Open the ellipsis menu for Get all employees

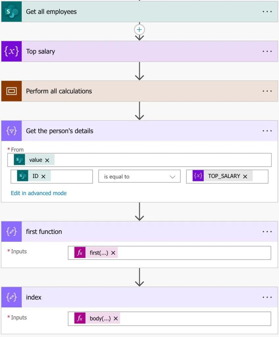point(267,12)
